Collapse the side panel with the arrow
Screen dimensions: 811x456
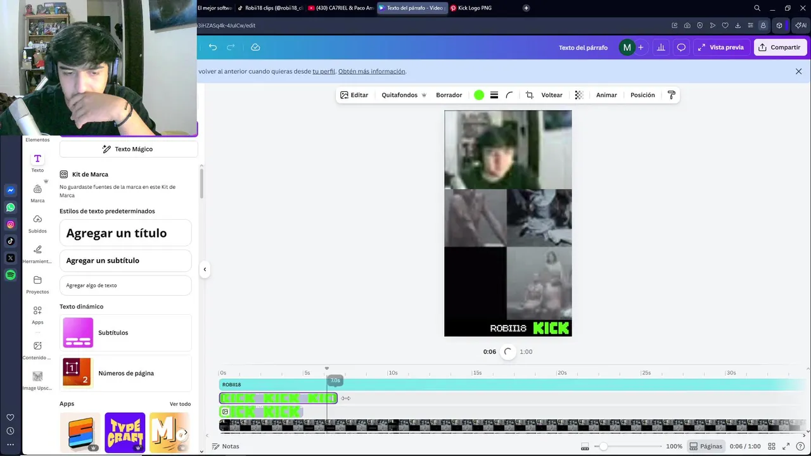coord(205,269)
